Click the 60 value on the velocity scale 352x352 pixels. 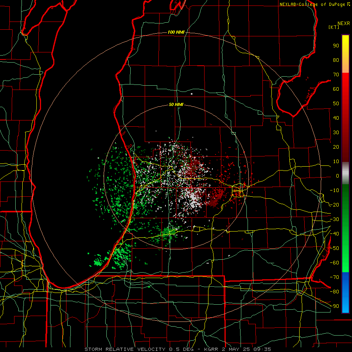(x=336, y=89)
